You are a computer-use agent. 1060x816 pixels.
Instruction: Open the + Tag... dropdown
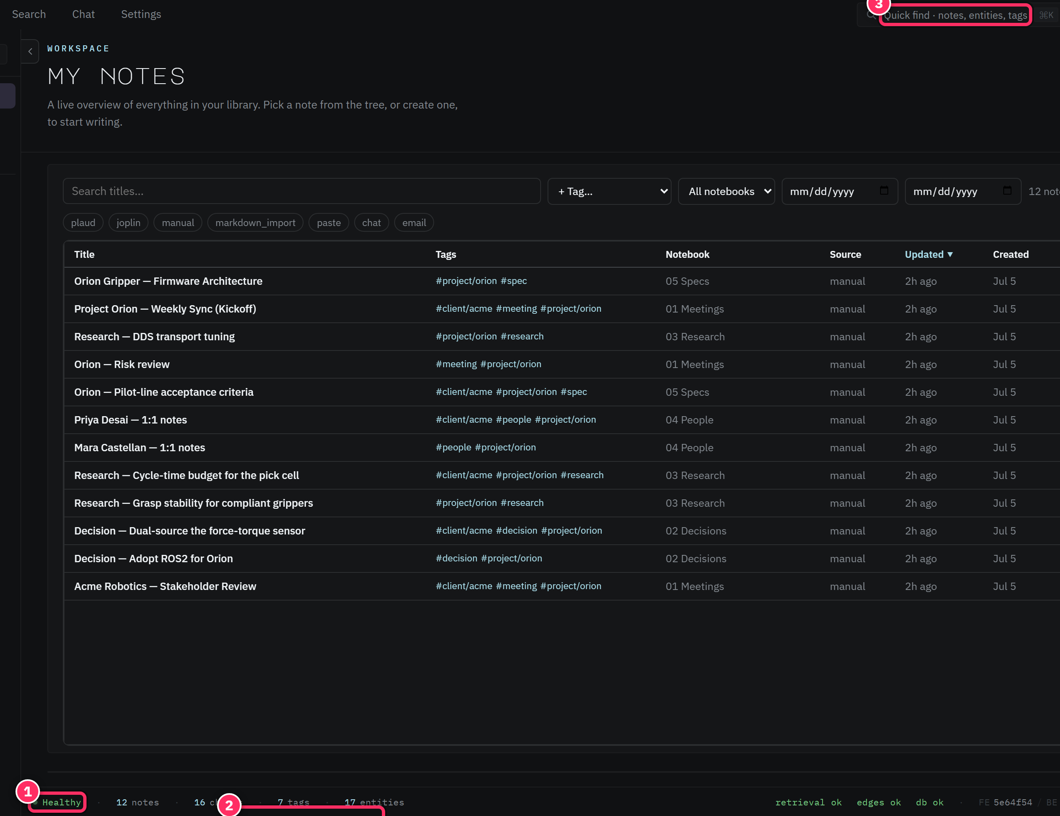(x=609, y=191)
